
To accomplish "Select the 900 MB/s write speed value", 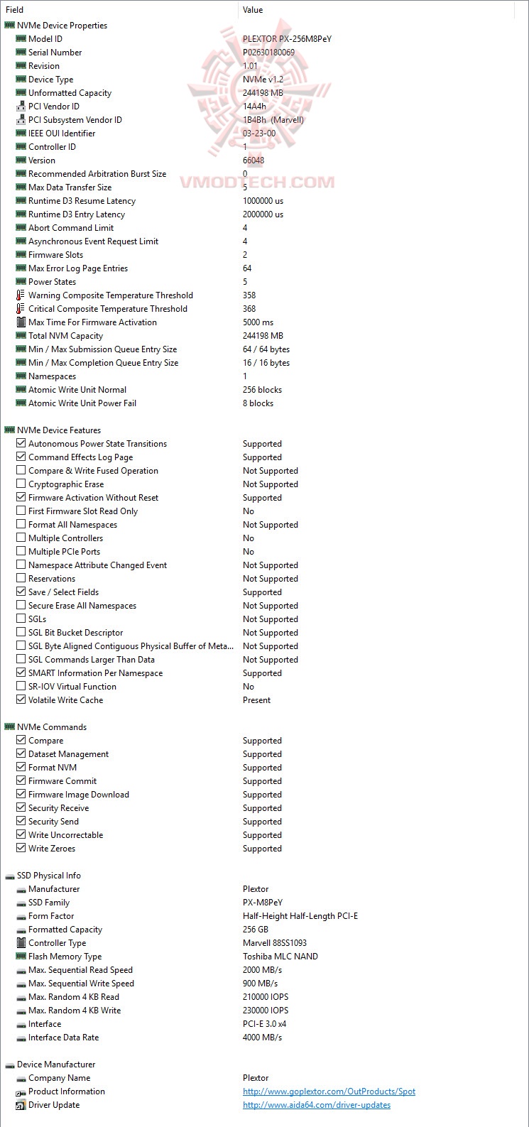I will click(260, 984).
